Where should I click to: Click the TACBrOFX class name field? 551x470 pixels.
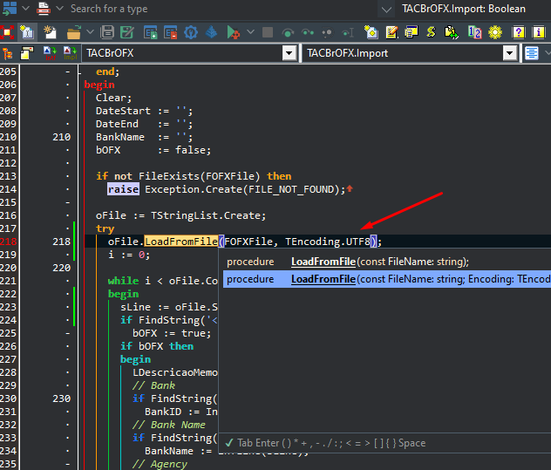click(x=182, y=53)
